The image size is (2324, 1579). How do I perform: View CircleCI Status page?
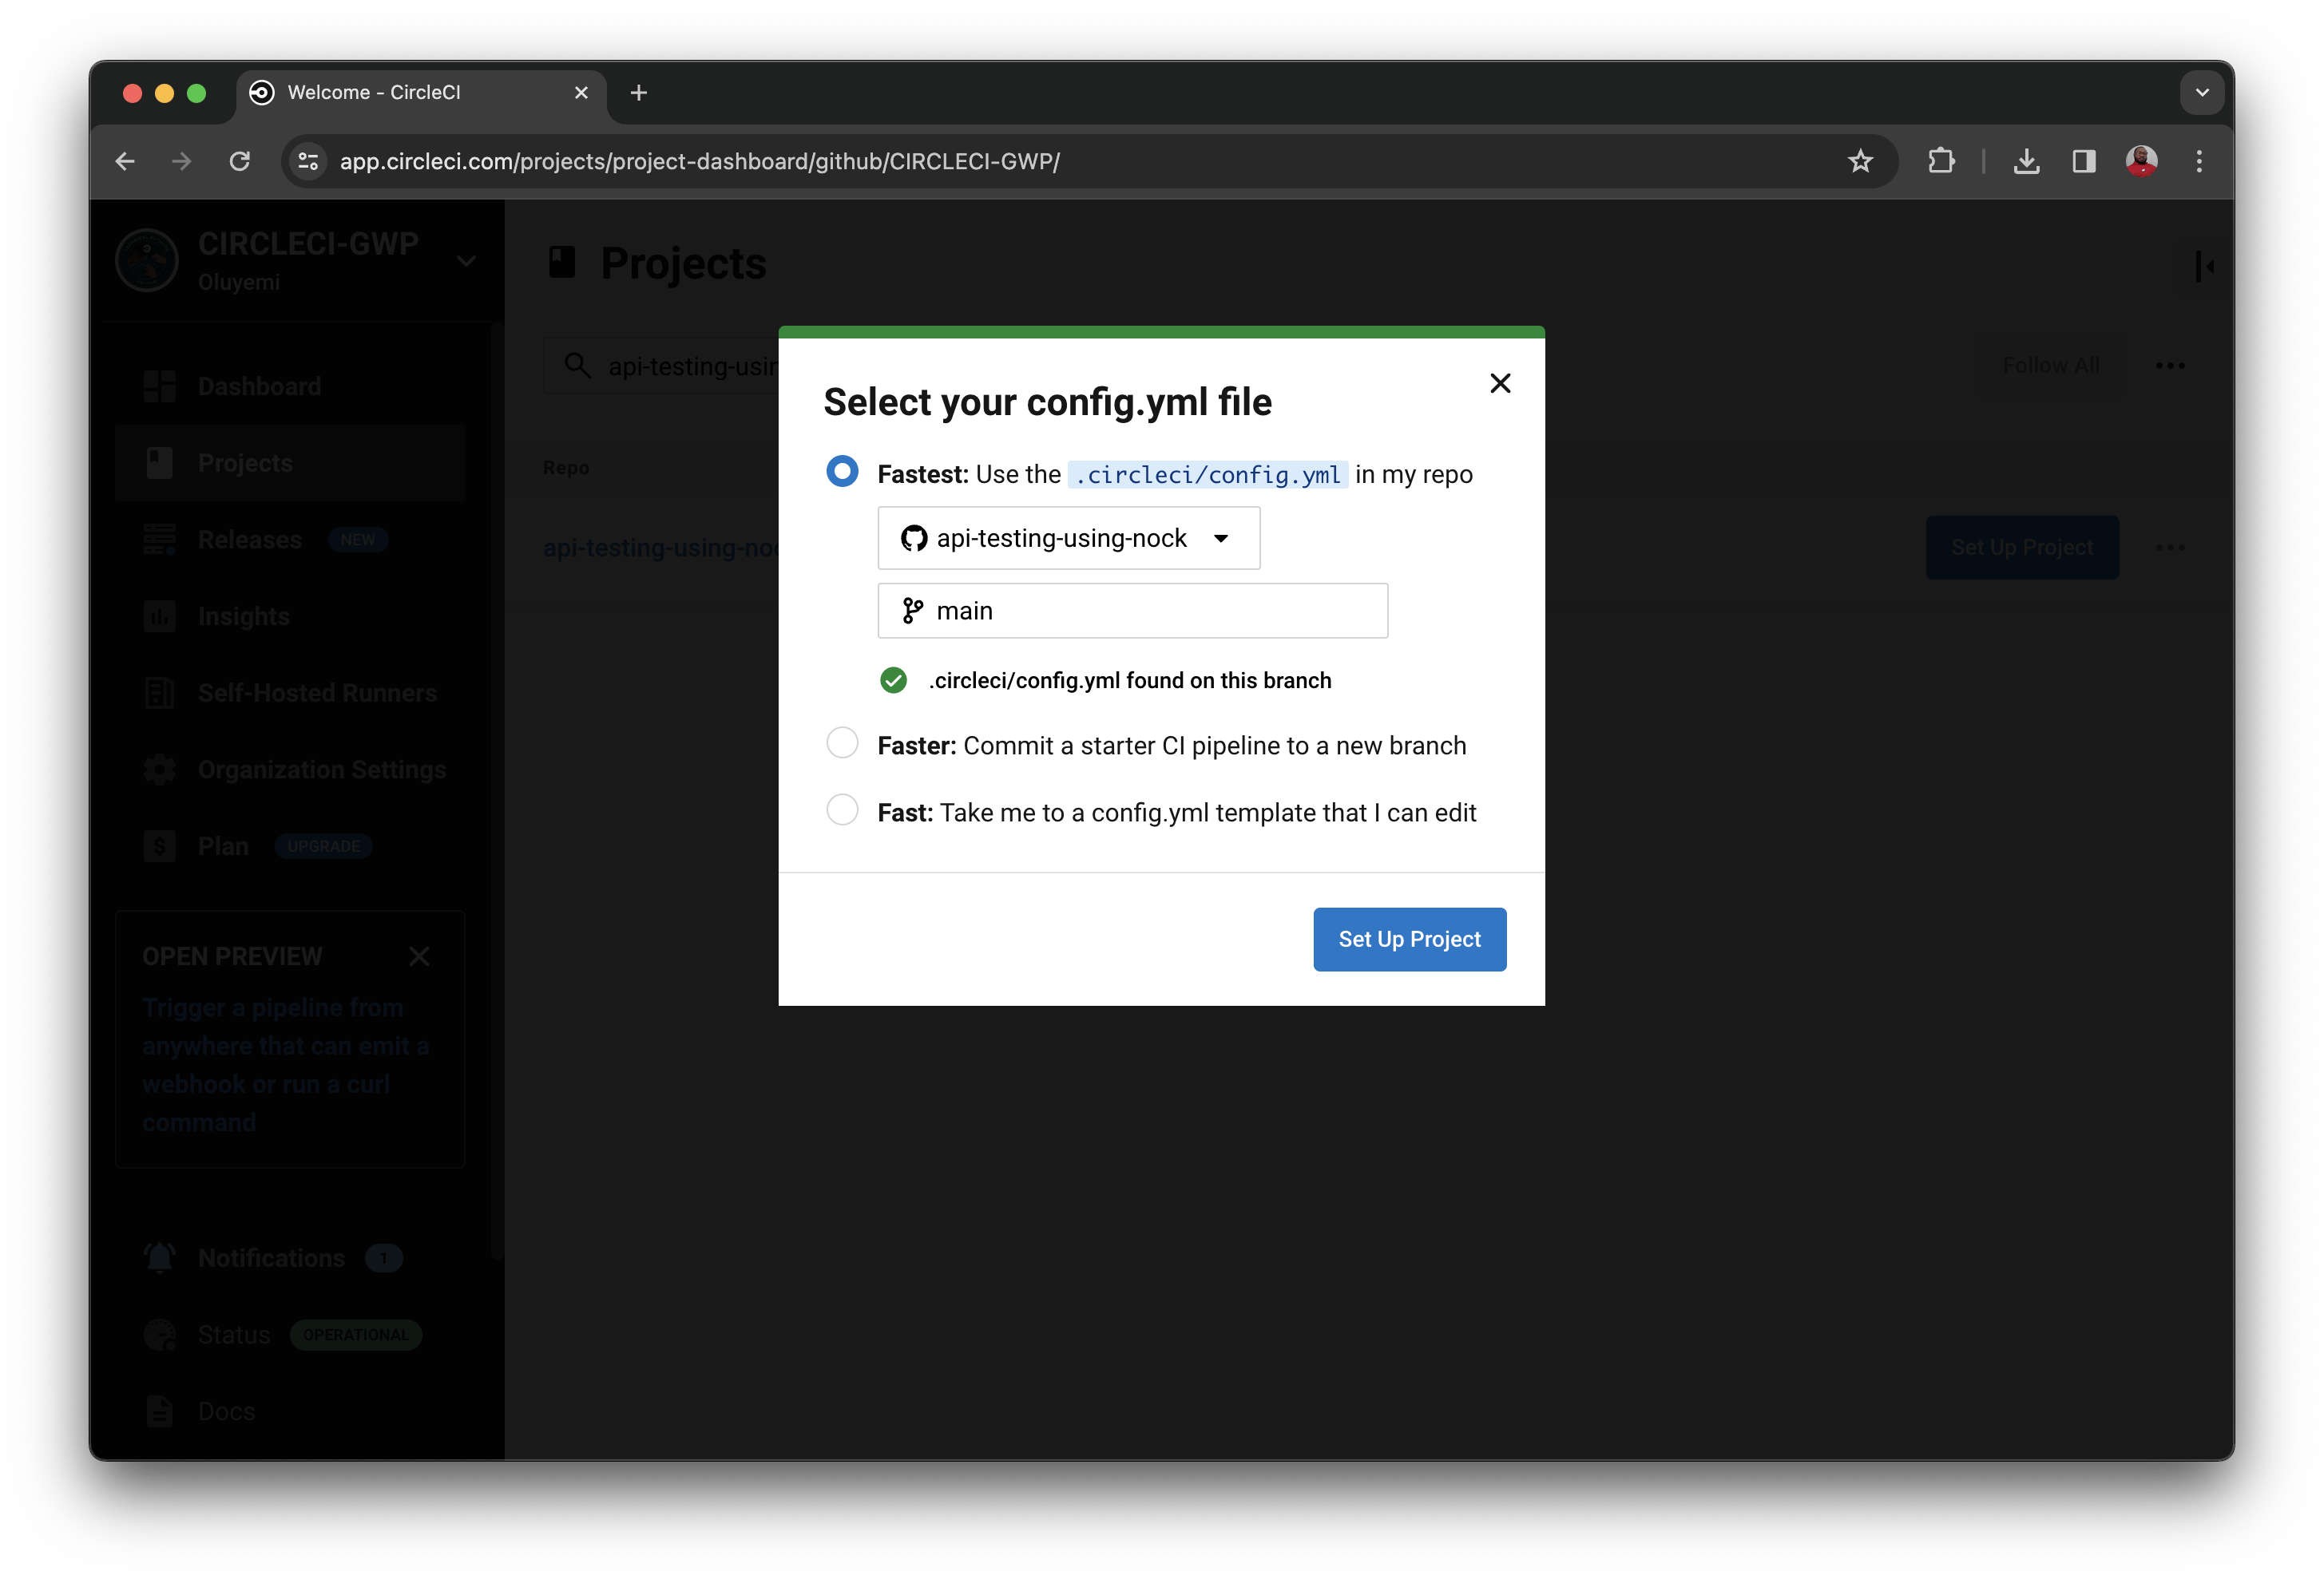232,1334
